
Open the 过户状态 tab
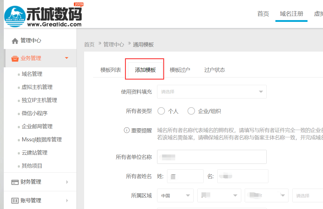pyautogui.click(x=215, y=69)
